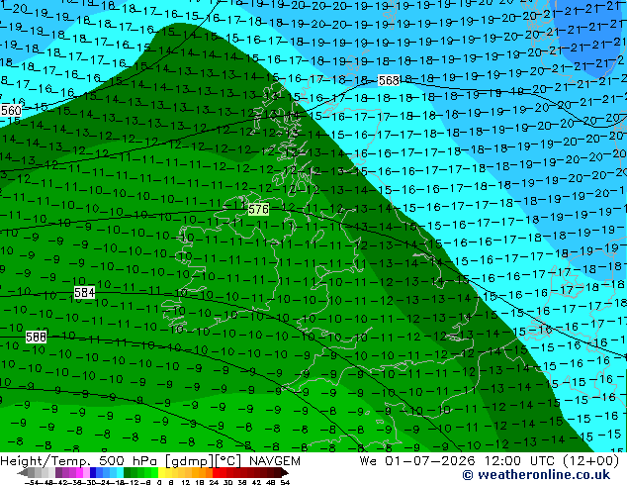Viewport: 627px width, 485px height.
Task: Click the NAVGEM model name text
Action: [274, 461]
